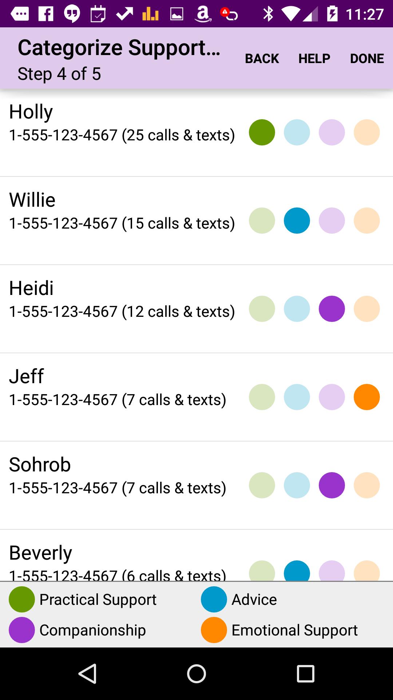Tap the Amazon notification icon
This screenshot has height=700, width=393.
(x=203, y=14)
